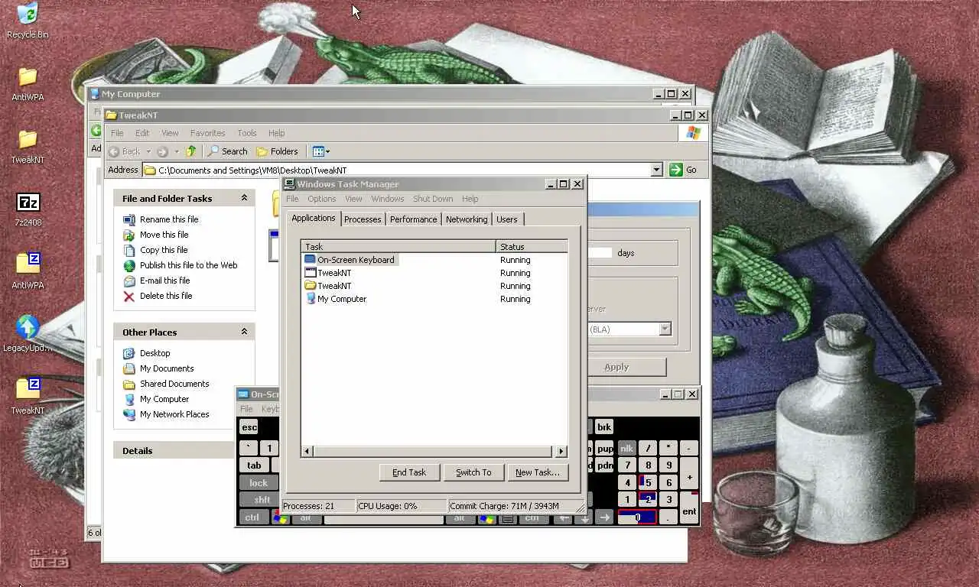979x587 pixels.
Task: Collapse the File and Folder Tasks panel
Action: pos(244,198)
